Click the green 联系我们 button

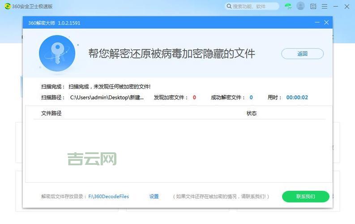pos(306,196)
